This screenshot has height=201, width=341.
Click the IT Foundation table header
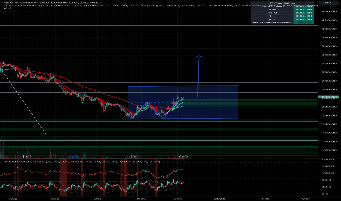[x=282, y=3]
